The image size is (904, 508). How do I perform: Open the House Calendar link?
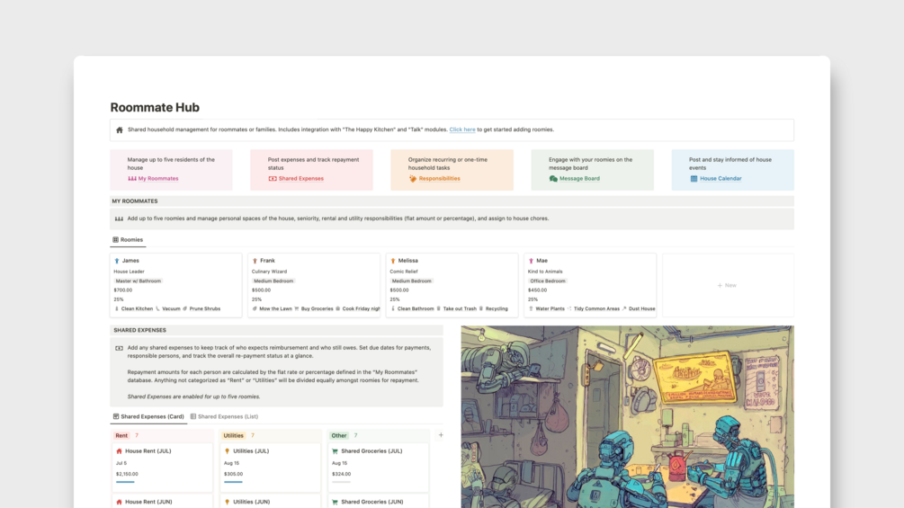pos(721,179)
